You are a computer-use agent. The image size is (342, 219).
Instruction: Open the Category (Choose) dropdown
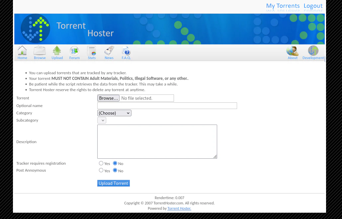tap(114, 113)
